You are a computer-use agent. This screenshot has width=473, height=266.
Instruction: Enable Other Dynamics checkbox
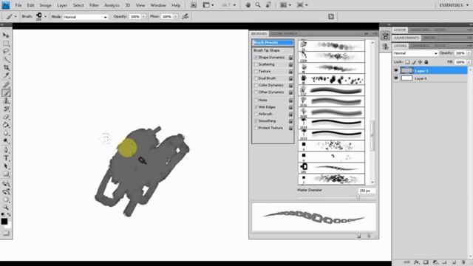[256, 92]
